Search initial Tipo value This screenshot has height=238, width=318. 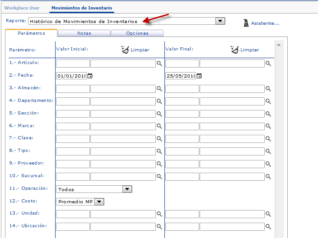(159, 151)
